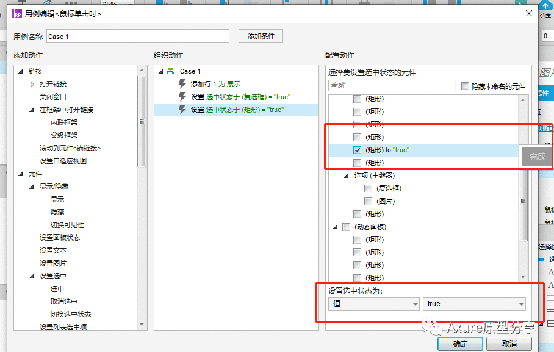Click the 查找 search field
Screen dimensions: 554x352
pos(392,85)
